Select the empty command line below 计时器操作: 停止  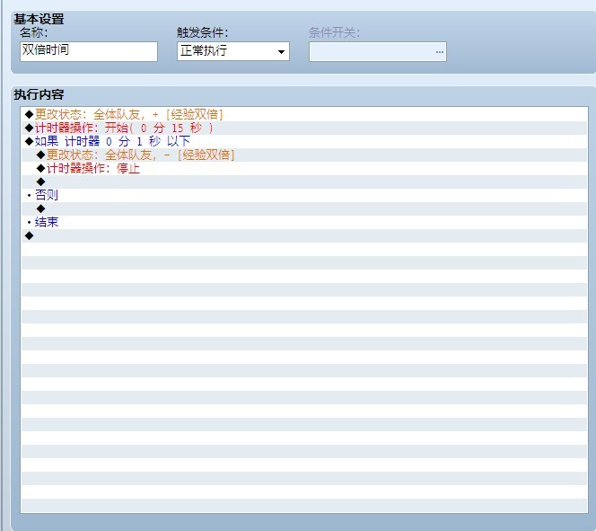(304, 181)
